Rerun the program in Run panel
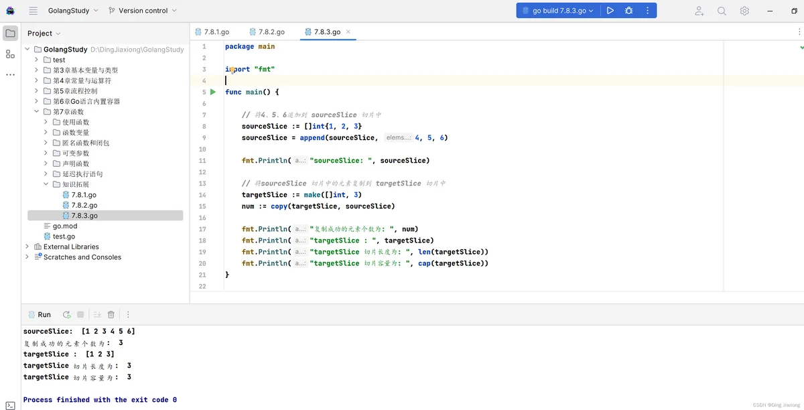Viewport: 804px width, 410px height. click(67, 315)
